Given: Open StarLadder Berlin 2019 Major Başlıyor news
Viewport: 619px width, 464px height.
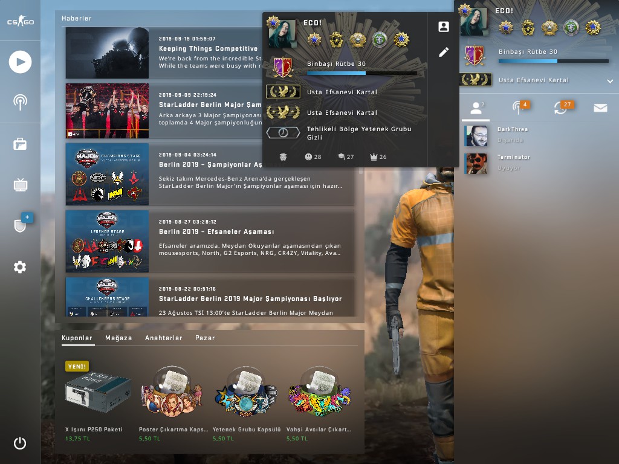Looking at the screenshot, I should pos(210,297).
